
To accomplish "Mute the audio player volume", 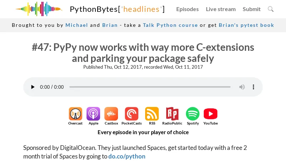I will pyautogui.click(x=242, y=87).
